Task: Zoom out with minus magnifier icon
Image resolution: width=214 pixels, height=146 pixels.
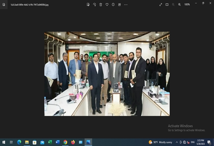Action: [x=173, y=5]
